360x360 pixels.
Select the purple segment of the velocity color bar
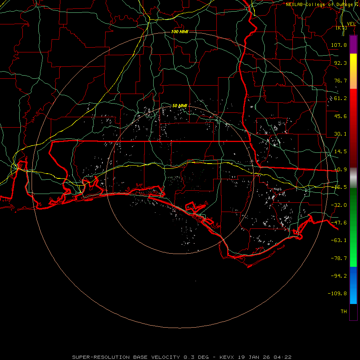coord(353,44)
